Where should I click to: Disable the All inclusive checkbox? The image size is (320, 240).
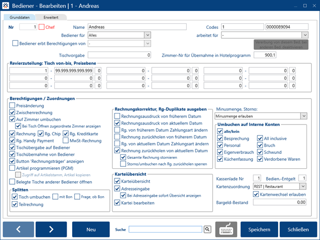pyautogui.click(x=260, y=138)
